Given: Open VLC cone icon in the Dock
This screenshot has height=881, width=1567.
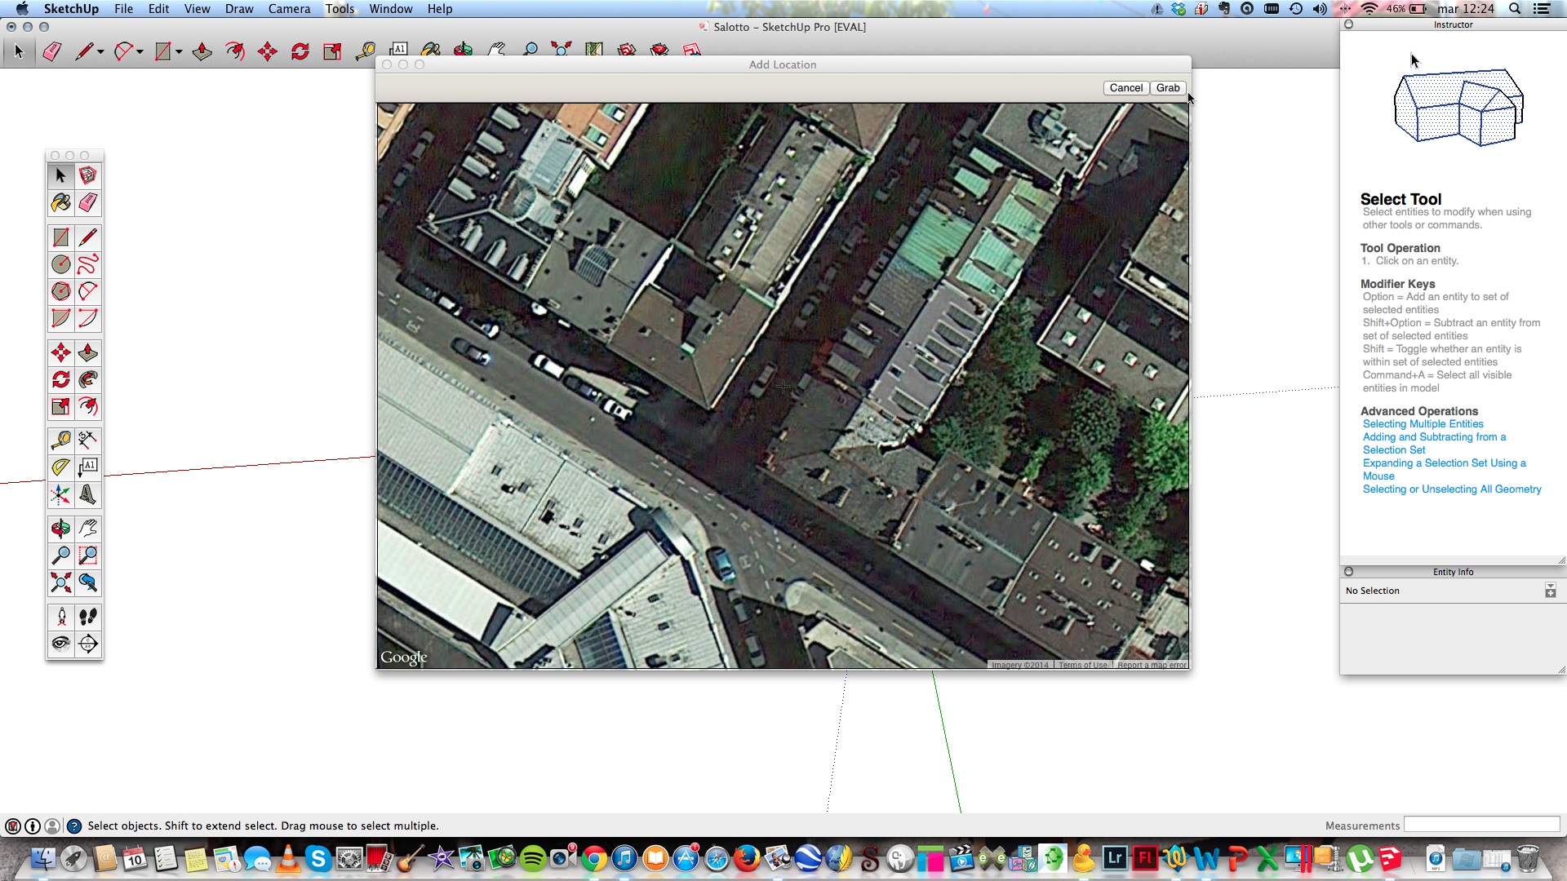Looking at the screenshot, I should pos(287,859).
